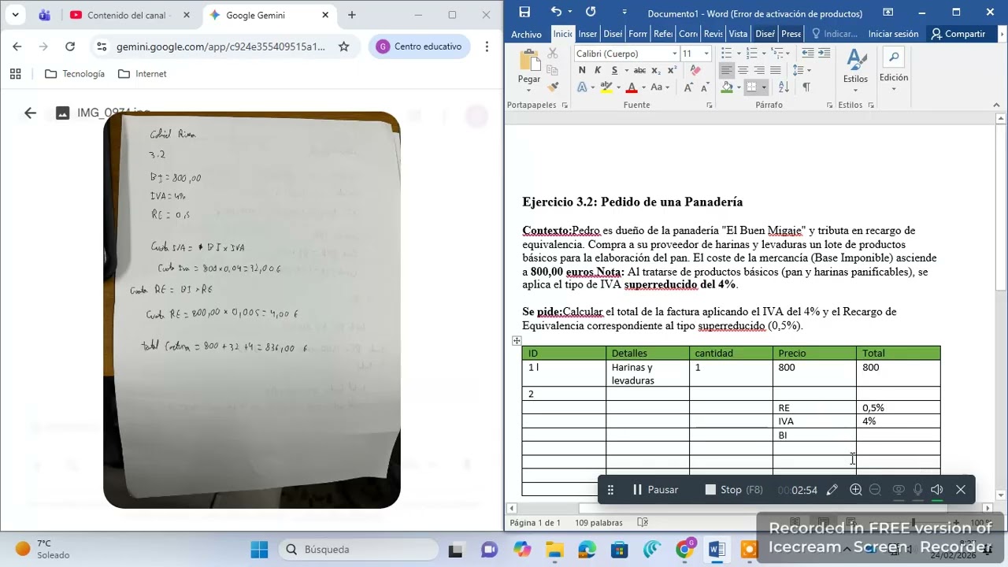
Task: Switch to the Revisar ribbon tab
Action: [713, 34]
